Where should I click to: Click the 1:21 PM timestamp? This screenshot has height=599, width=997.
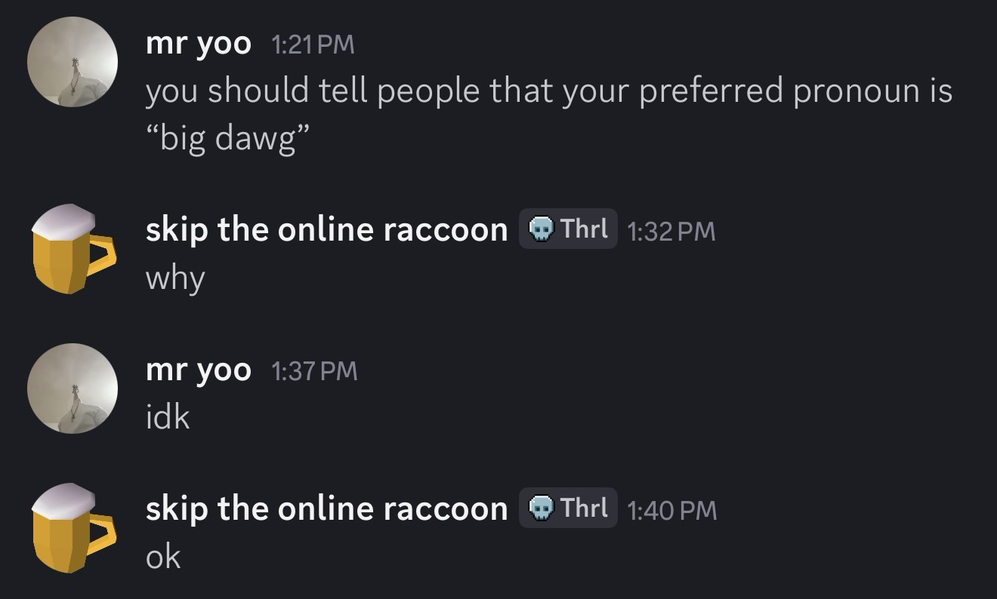[311, 45]
